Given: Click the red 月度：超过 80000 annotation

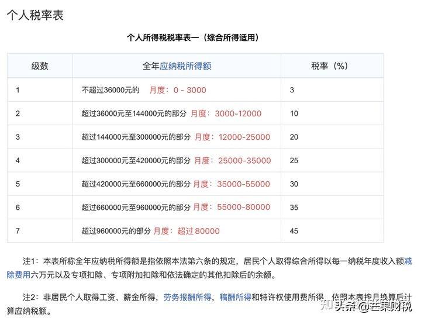Looking at the screenshot, I should tap(187, 231).
